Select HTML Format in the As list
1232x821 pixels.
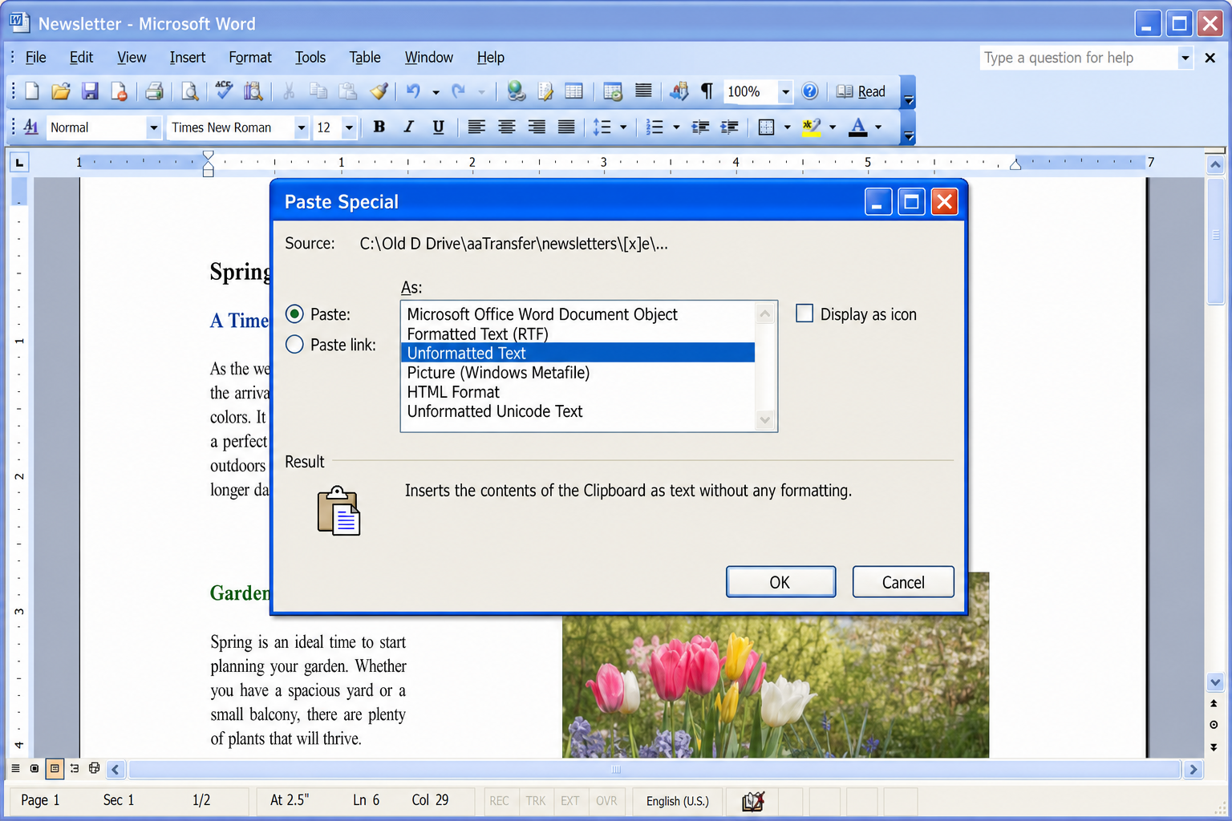point(577,392)
